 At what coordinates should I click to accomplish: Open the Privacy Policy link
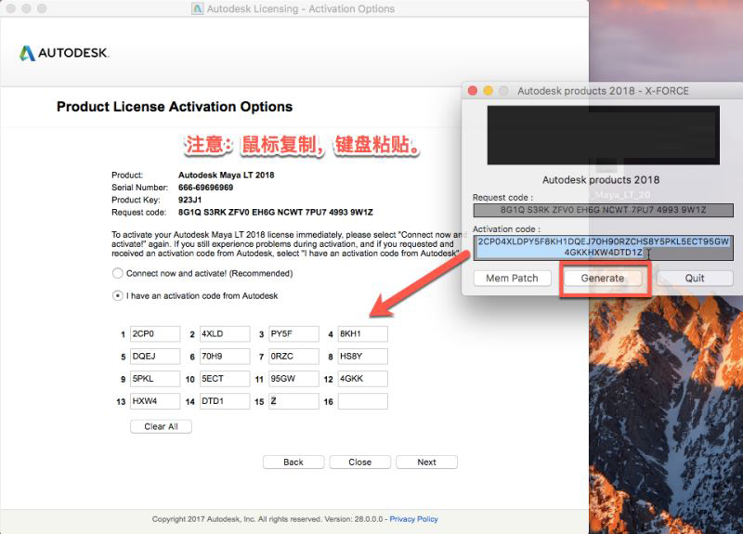click(x=413, y=519)
